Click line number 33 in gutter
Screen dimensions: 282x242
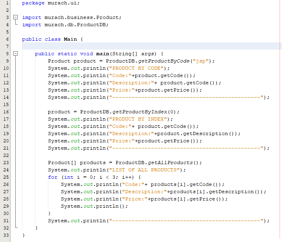[6, 235]
